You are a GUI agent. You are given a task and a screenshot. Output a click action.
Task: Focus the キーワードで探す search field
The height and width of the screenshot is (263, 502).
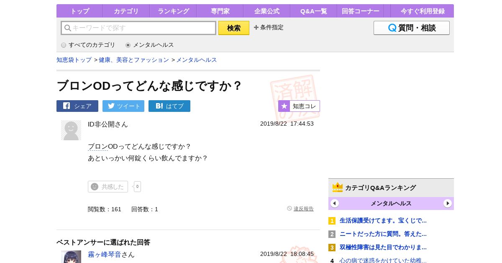point(138,28)
